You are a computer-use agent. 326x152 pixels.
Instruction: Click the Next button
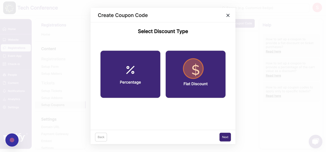point(225,137)
